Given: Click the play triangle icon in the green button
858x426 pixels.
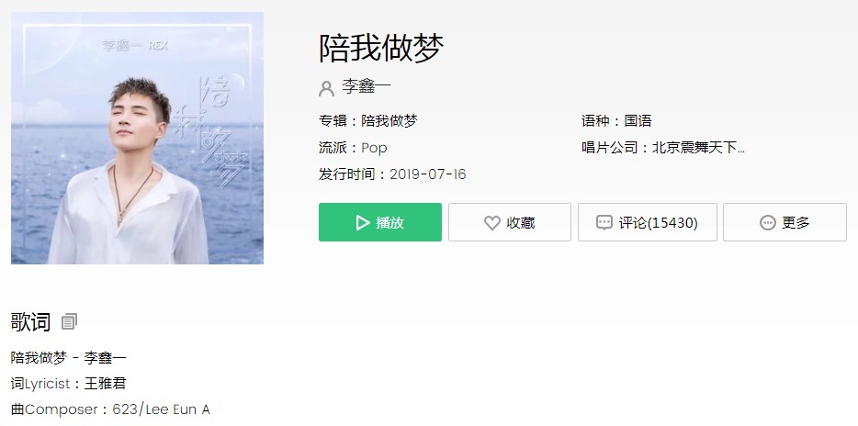Looking at the screenshot, I should coord(362,222).
